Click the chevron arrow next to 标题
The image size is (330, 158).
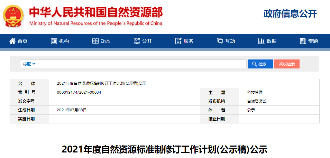34,64
